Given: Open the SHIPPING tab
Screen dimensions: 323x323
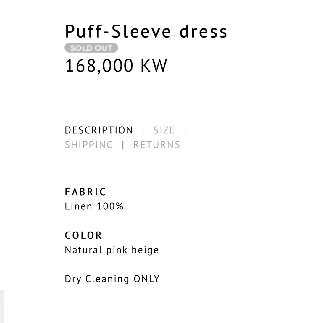Looking at the screenshot, I should tap(89, 145).
